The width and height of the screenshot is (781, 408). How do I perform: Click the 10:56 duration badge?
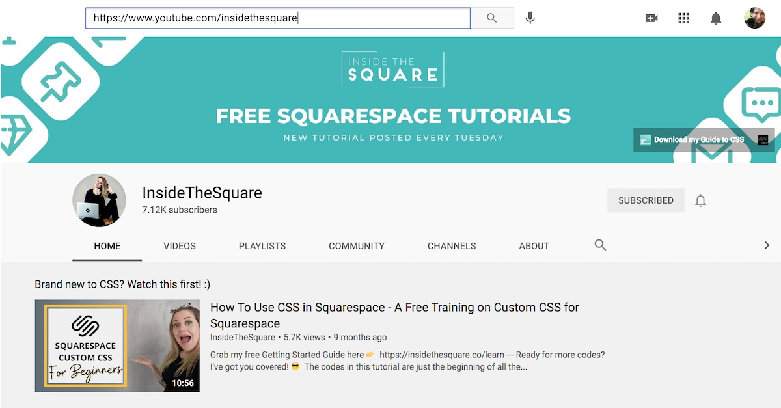click(x=183, y=383)
